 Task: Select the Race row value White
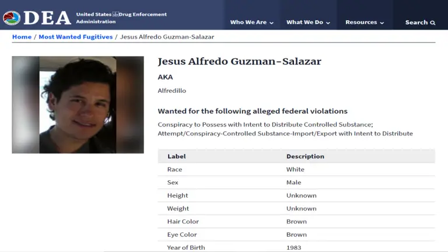tap(295, 169)
